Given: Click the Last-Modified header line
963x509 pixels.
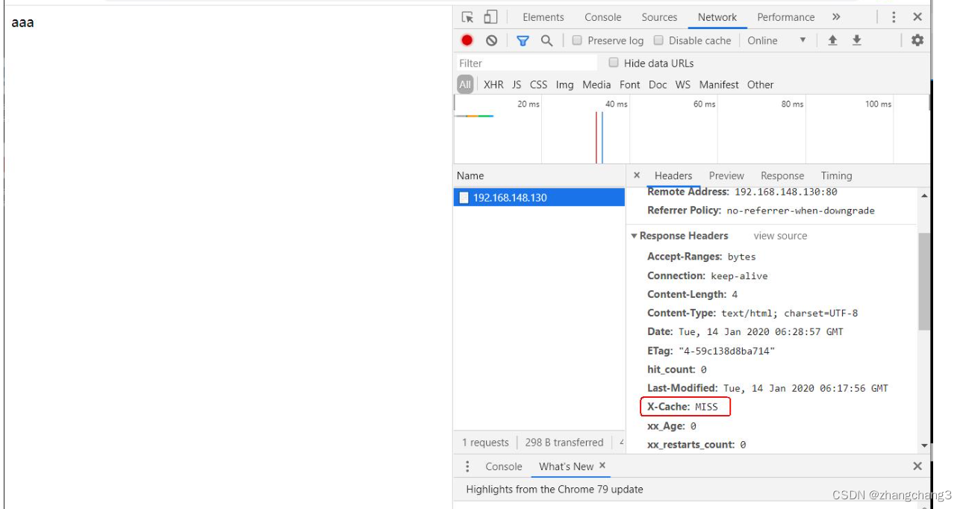Looking at the screenshot, I should pyautogui.click(x=767, y=388).
